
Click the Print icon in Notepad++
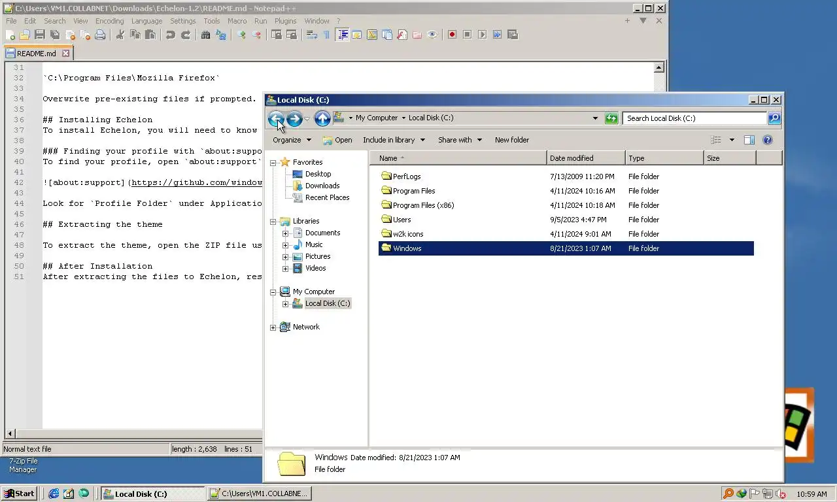coord(100,35)
